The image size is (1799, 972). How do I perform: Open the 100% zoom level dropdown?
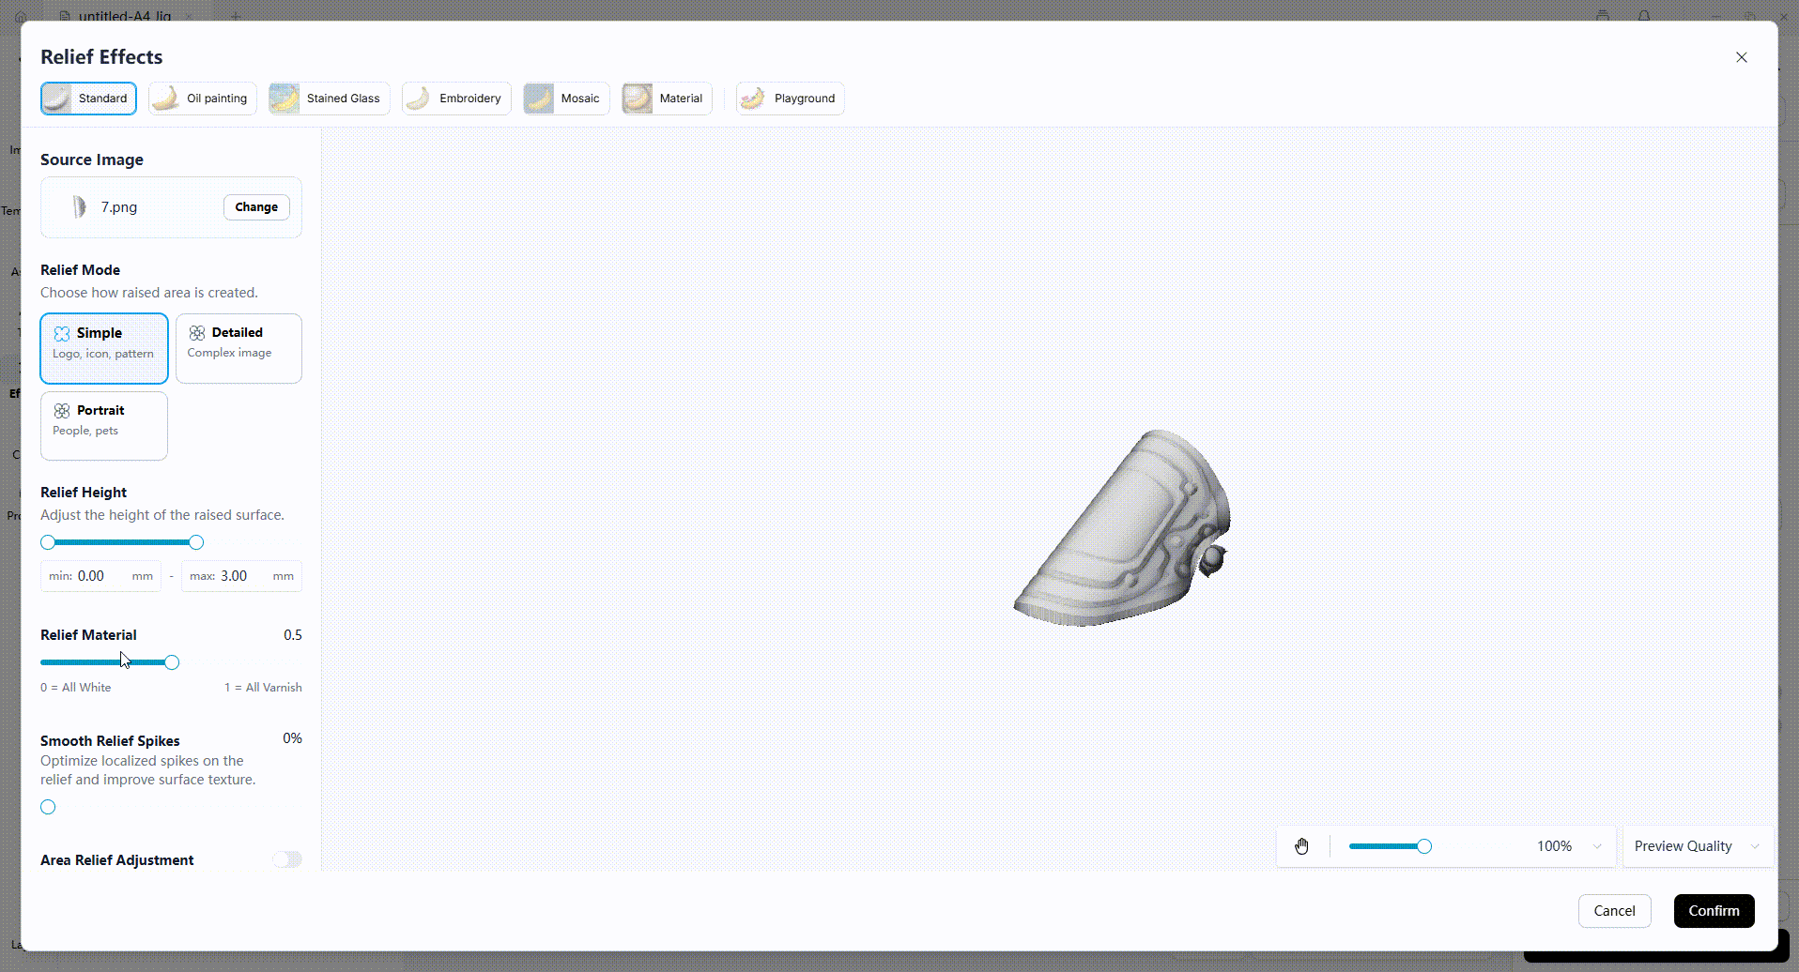click(1568, 846)
